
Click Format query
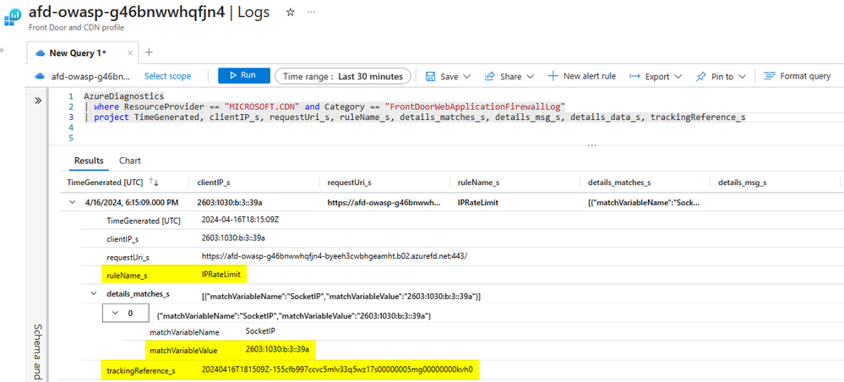[x=798, y=76]
